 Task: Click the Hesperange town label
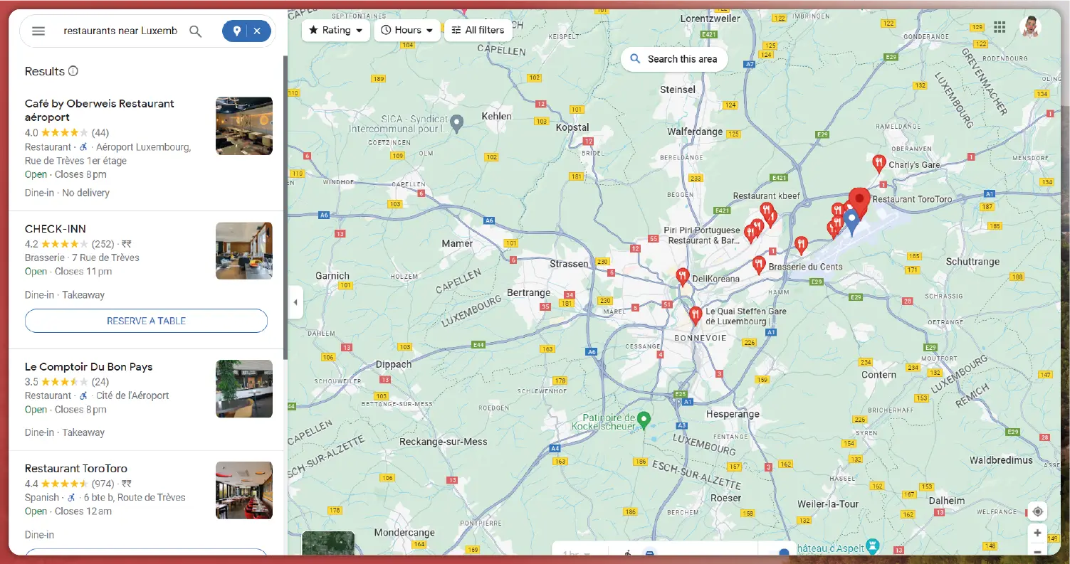pos(733,414)
